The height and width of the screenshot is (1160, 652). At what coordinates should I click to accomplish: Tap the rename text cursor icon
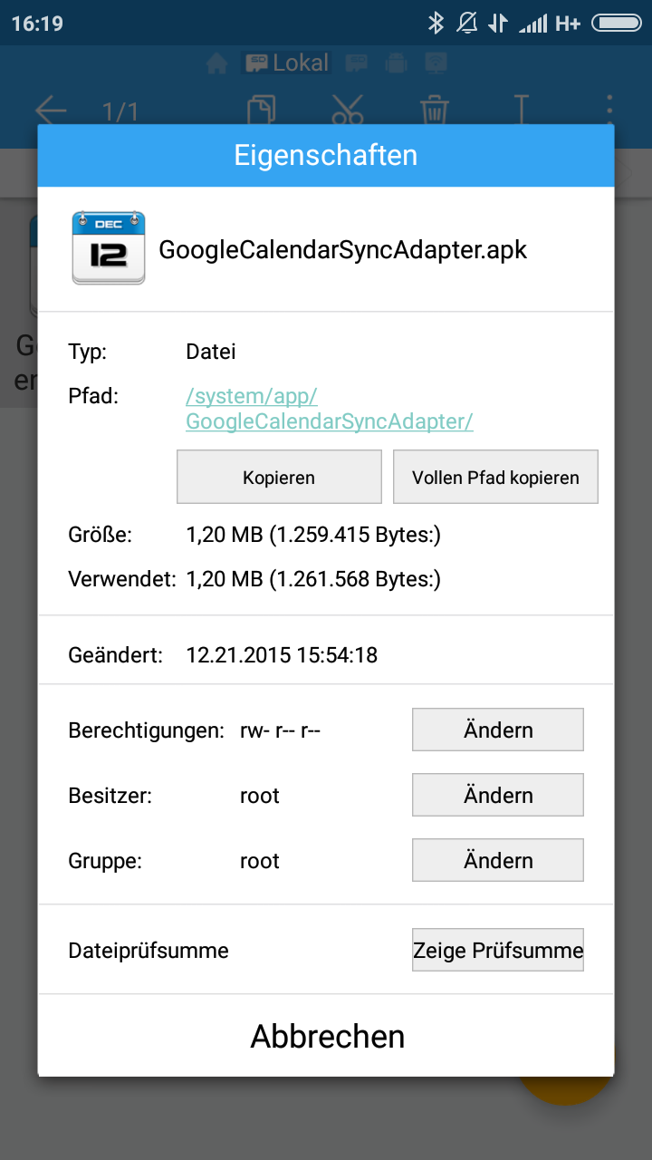coord(522,111)
